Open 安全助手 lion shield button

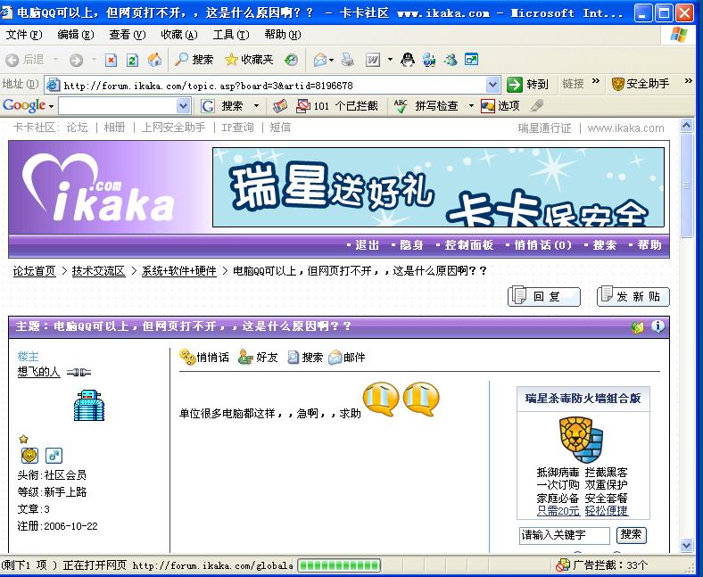pyautogui.click(x=640, y=84)
